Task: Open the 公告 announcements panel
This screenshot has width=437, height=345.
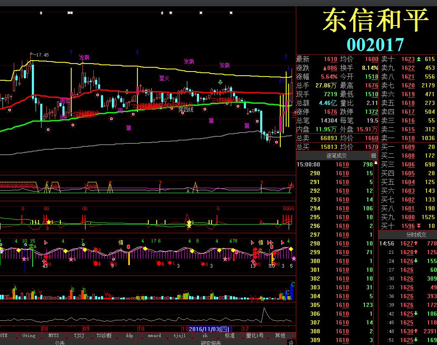Action: click(x=59, y=342)
